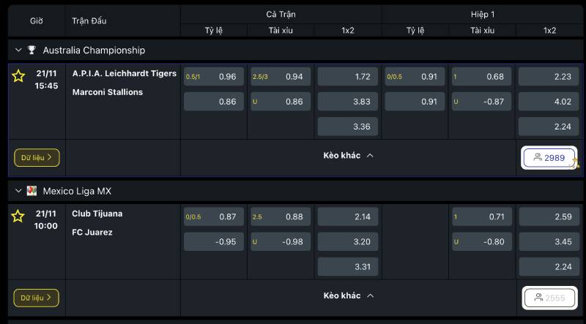The image size is (586, 324).
Task: Choose over 2.5 odds 0.88 for Tijuana
Action: 281,217
